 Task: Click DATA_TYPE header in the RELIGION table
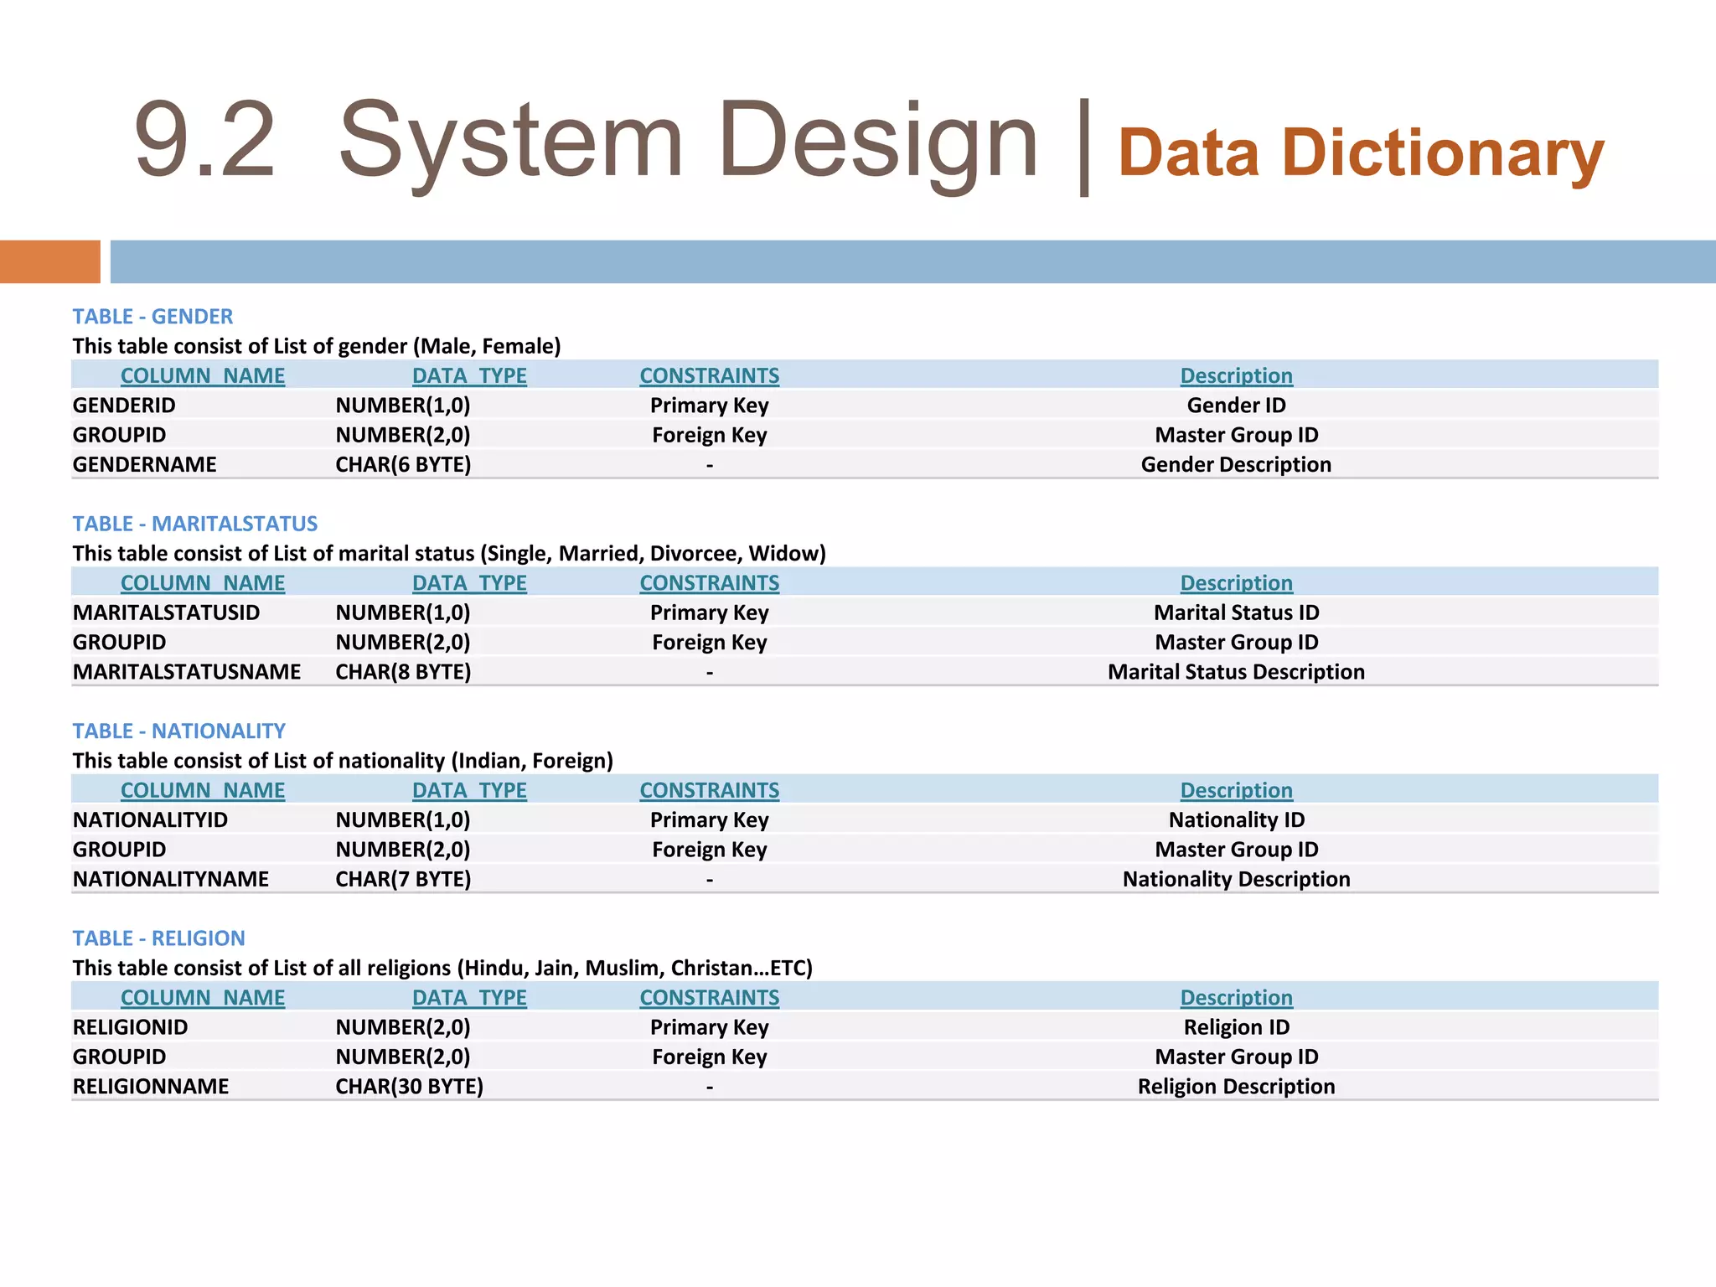469,997
